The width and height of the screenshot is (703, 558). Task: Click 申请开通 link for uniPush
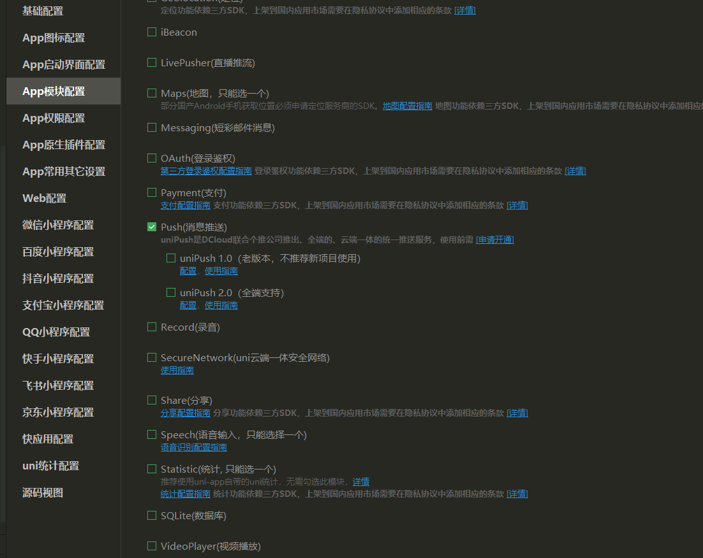click(x=495, y=240)
